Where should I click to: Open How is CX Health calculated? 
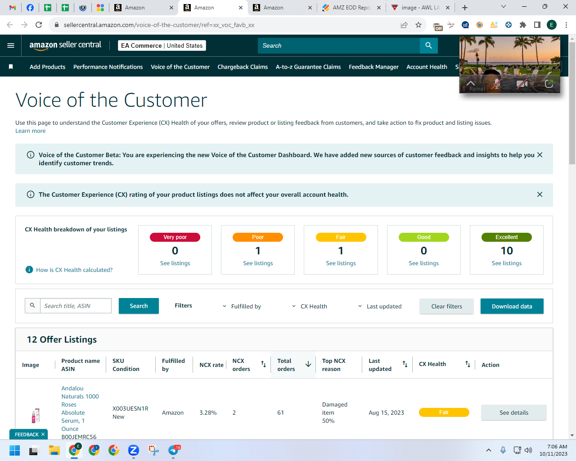click(x=74, y=270)
